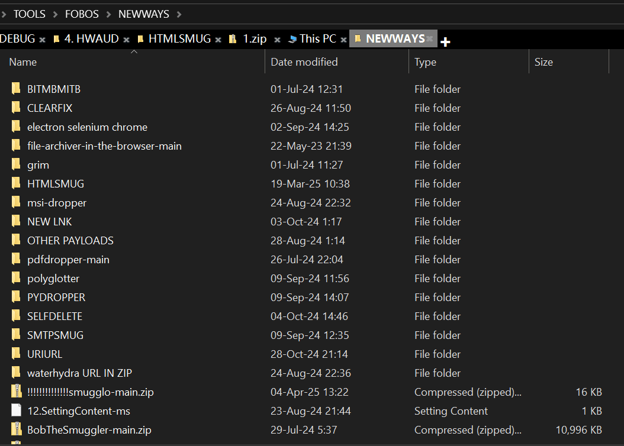Click the pdfdropper-main folder icon
The height and width of the screenshot is (446, 624).
point(16,259)
